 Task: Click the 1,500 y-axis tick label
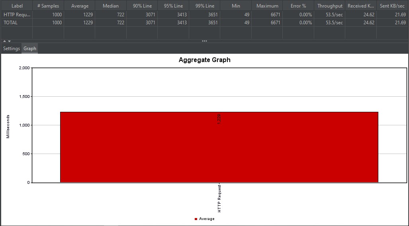(x=24, y=97)
